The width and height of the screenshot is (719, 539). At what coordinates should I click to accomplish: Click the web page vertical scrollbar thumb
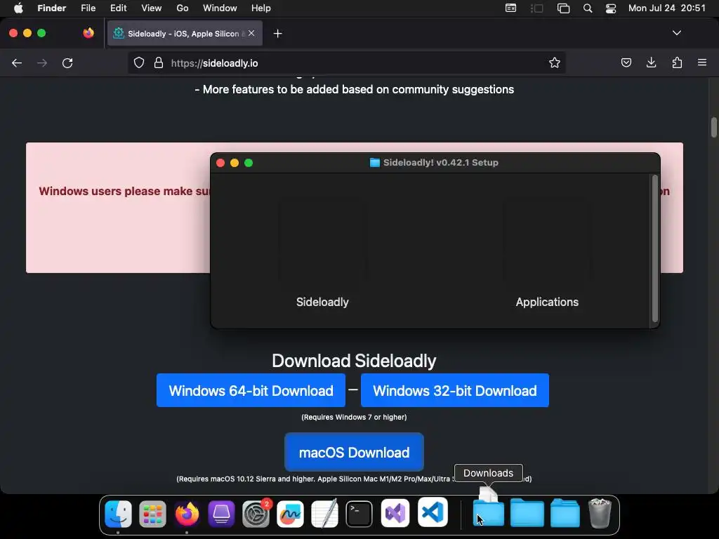pyautogui.click(x=713, y=128)
